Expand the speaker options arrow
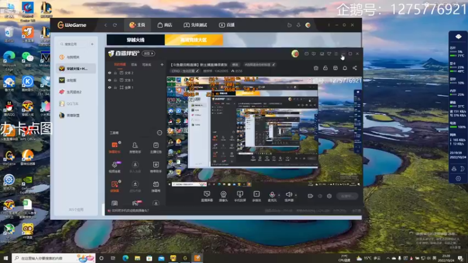 point(296,195)
